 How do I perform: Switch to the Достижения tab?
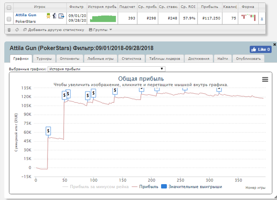point(199,59)
